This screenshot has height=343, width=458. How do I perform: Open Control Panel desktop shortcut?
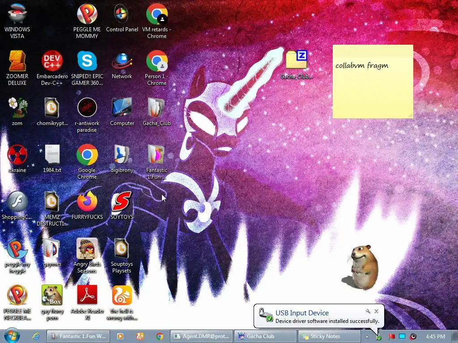[x=122, y=17]
